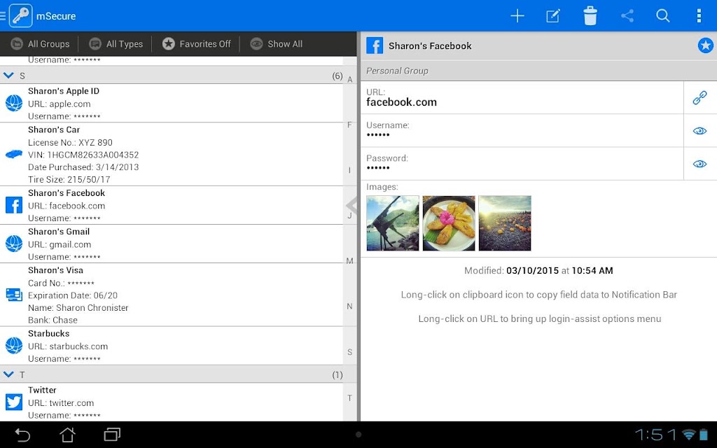Add a new record with plus icon
Screen dimensions: 717x448
pos(517,16)
